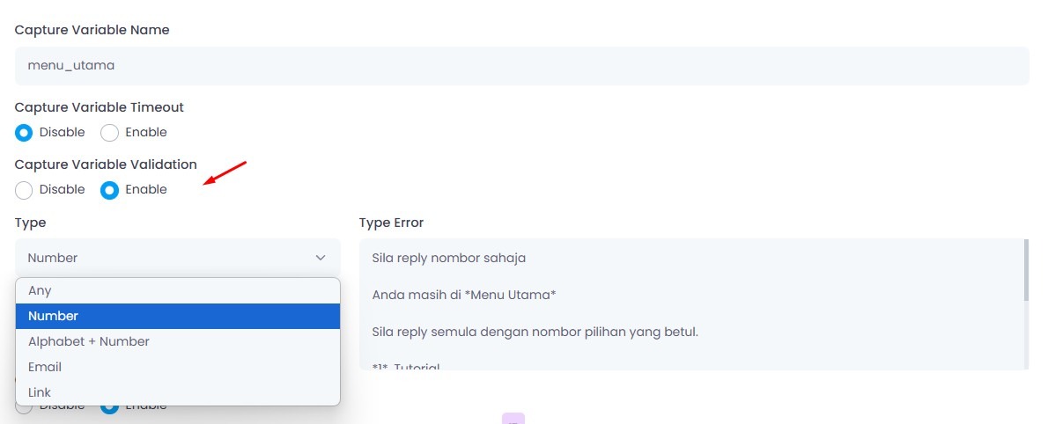
Task: Select Disable for Capture Variable Timeout
Action: coord(24,132)
